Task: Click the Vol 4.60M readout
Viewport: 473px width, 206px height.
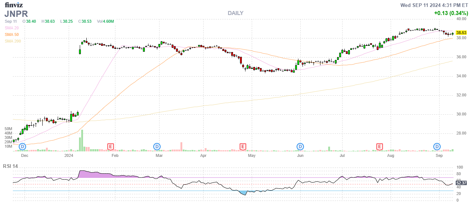Action: 105,21
